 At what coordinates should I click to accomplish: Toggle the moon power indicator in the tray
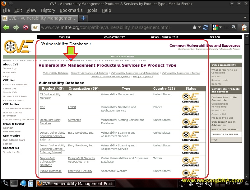[247, 183]
